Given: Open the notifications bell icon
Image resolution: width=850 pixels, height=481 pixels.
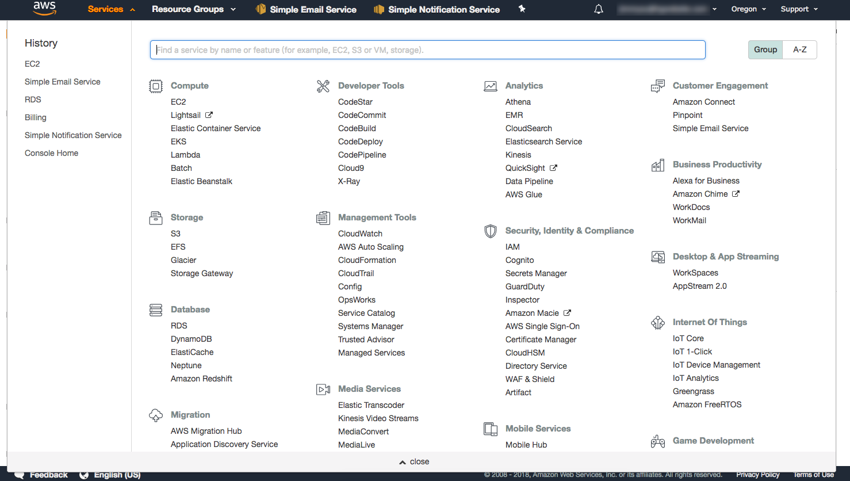Looking at the screenshot, I should click(599, 9).
